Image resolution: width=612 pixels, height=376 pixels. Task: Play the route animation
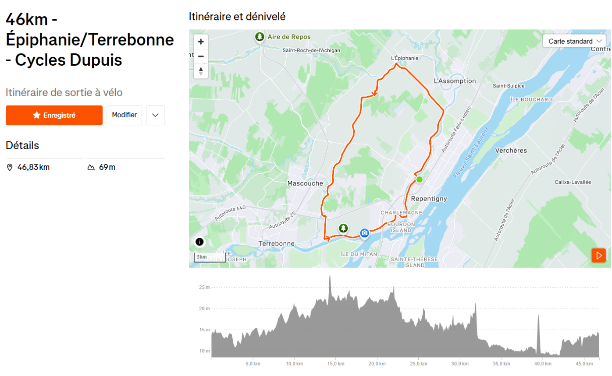598,255
